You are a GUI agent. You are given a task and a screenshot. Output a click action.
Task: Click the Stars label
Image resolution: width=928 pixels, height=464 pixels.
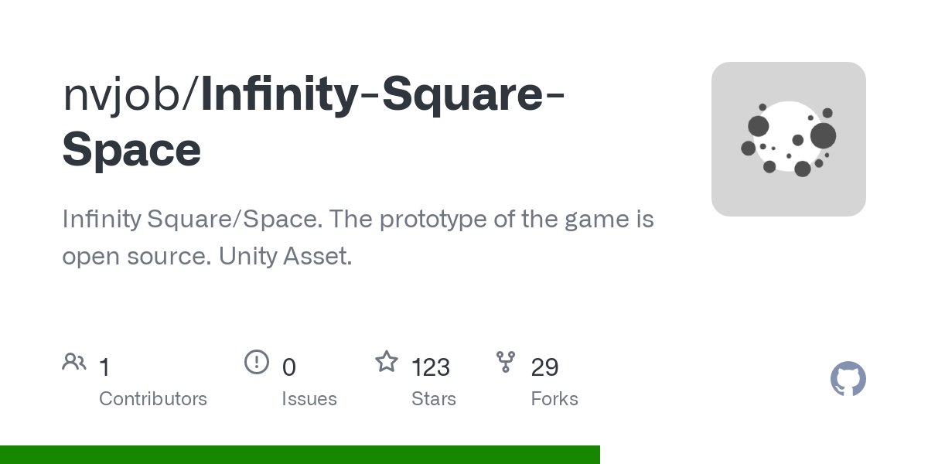click(434, 399)
